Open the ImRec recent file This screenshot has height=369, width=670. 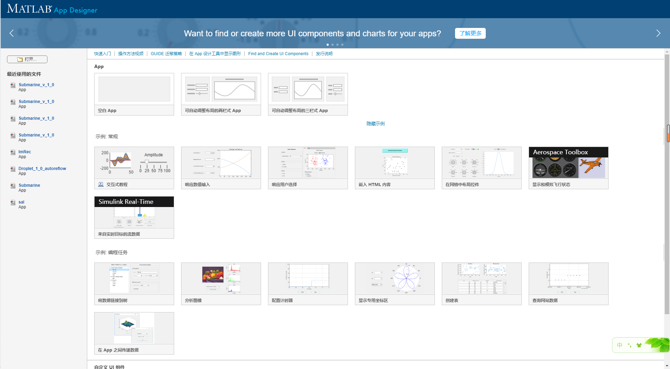25,152
